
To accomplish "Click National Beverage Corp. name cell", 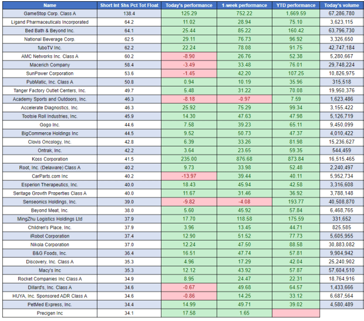I will click(x=50, y=39).
